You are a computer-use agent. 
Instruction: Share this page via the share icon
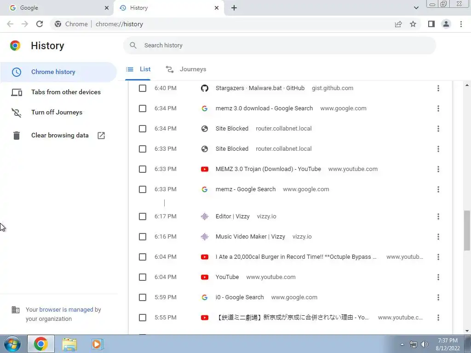coord(398,24)
